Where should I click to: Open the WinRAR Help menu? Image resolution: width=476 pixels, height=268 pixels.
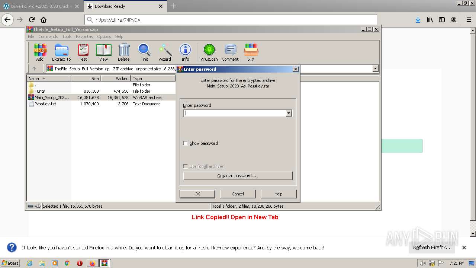(x=119, y=36)
